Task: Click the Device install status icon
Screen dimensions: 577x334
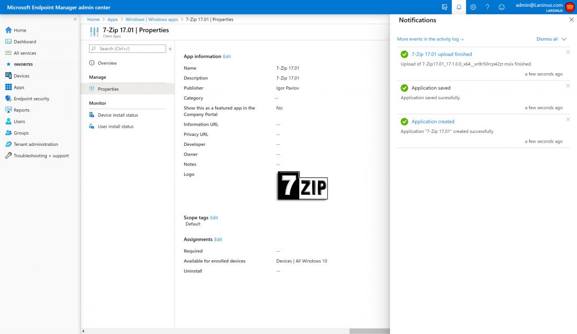Action: click(92, 115)
